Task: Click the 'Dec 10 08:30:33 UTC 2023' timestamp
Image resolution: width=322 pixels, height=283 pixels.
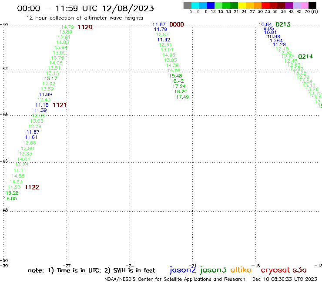Action: tap(285, 279)
